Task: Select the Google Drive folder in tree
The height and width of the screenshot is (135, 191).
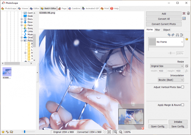Action: (25, 28)
